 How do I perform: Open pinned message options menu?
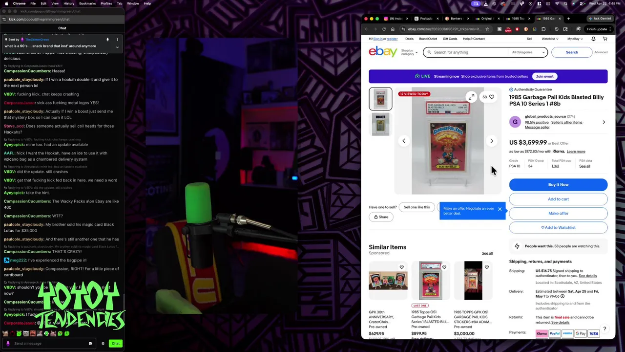click(117, 40)
